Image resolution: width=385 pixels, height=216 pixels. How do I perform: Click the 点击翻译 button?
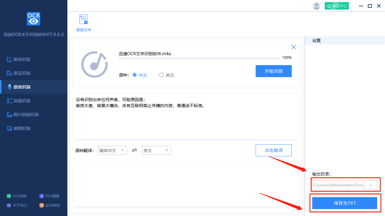tap(274, 150)
